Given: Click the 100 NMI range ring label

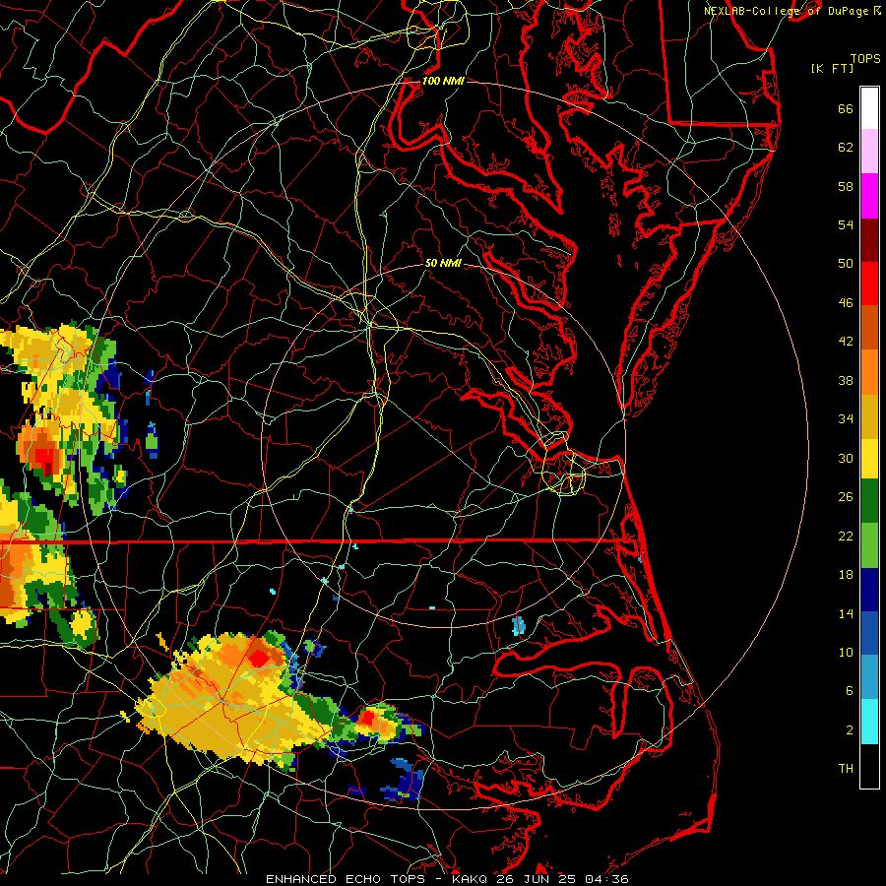Looking at the screenshot, I should click(x=443, y=81).
